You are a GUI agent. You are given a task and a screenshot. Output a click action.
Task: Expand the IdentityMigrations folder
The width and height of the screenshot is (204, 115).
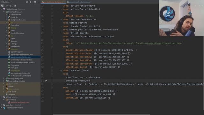tap(6, 33)
